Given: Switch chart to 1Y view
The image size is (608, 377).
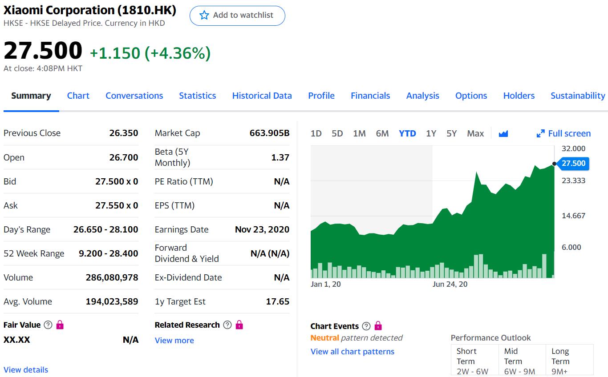Looking at the screenshot, I should [430, 133].
